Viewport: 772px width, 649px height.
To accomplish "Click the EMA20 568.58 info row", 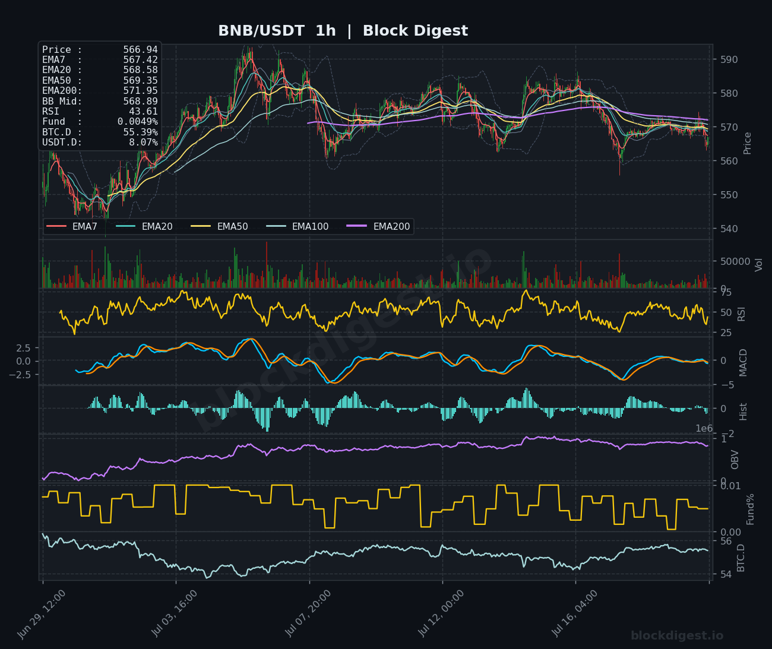I will click(100, 70).
